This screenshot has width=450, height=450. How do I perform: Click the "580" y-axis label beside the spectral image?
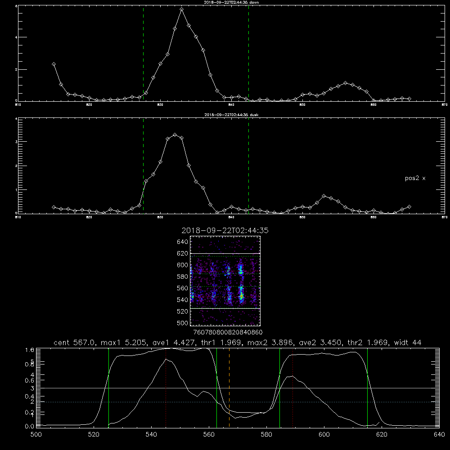coord(183,277)
